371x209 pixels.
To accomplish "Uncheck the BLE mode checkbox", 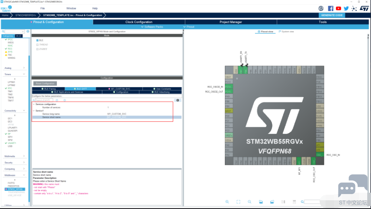I will pos(38,40).
